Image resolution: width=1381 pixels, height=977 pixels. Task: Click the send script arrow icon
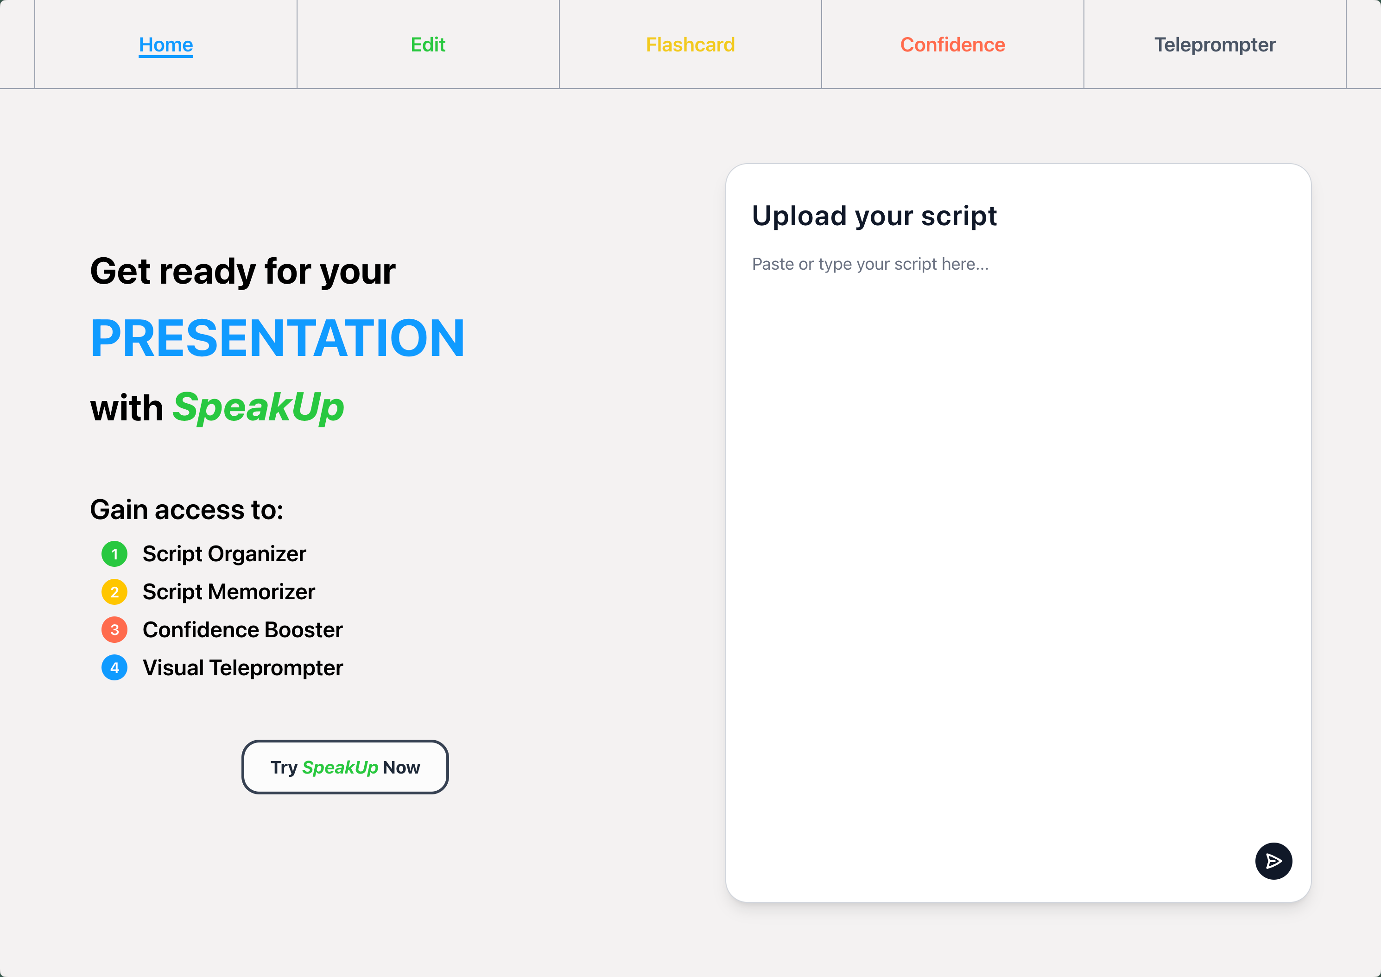tap(1273, 861)
